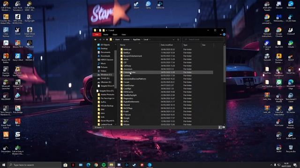The height and width of the screenshot is (168, 300).
Task: Open the View ribbon tab
Action: pos(124,35)
